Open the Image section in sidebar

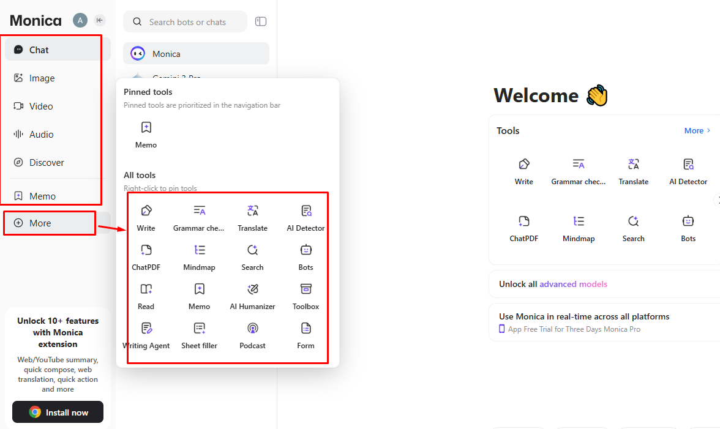(58, 78)
